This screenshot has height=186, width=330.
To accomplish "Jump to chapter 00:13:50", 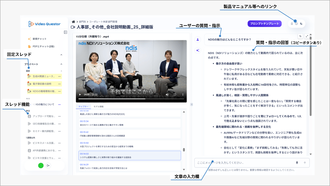I will (x=130, y=145).
